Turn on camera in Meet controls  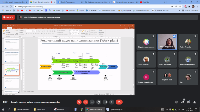point(86,102)
